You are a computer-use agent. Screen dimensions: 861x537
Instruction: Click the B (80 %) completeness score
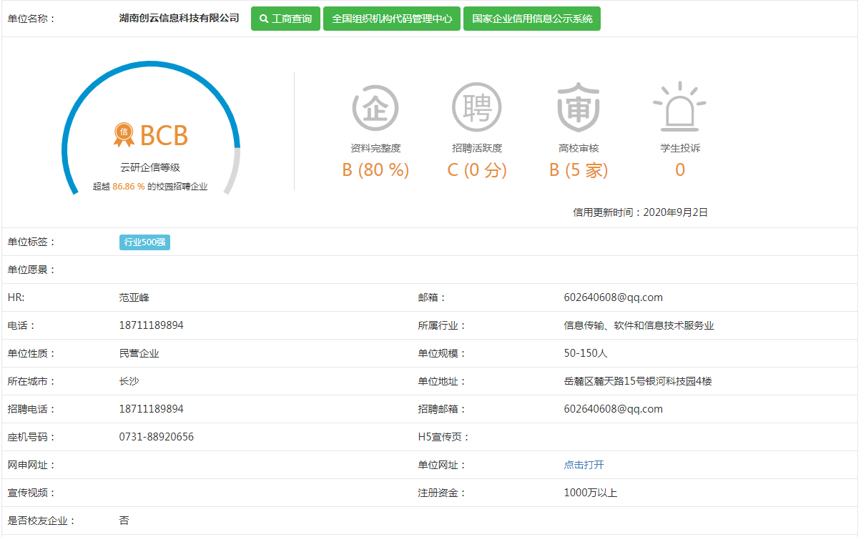click(375, 170)
